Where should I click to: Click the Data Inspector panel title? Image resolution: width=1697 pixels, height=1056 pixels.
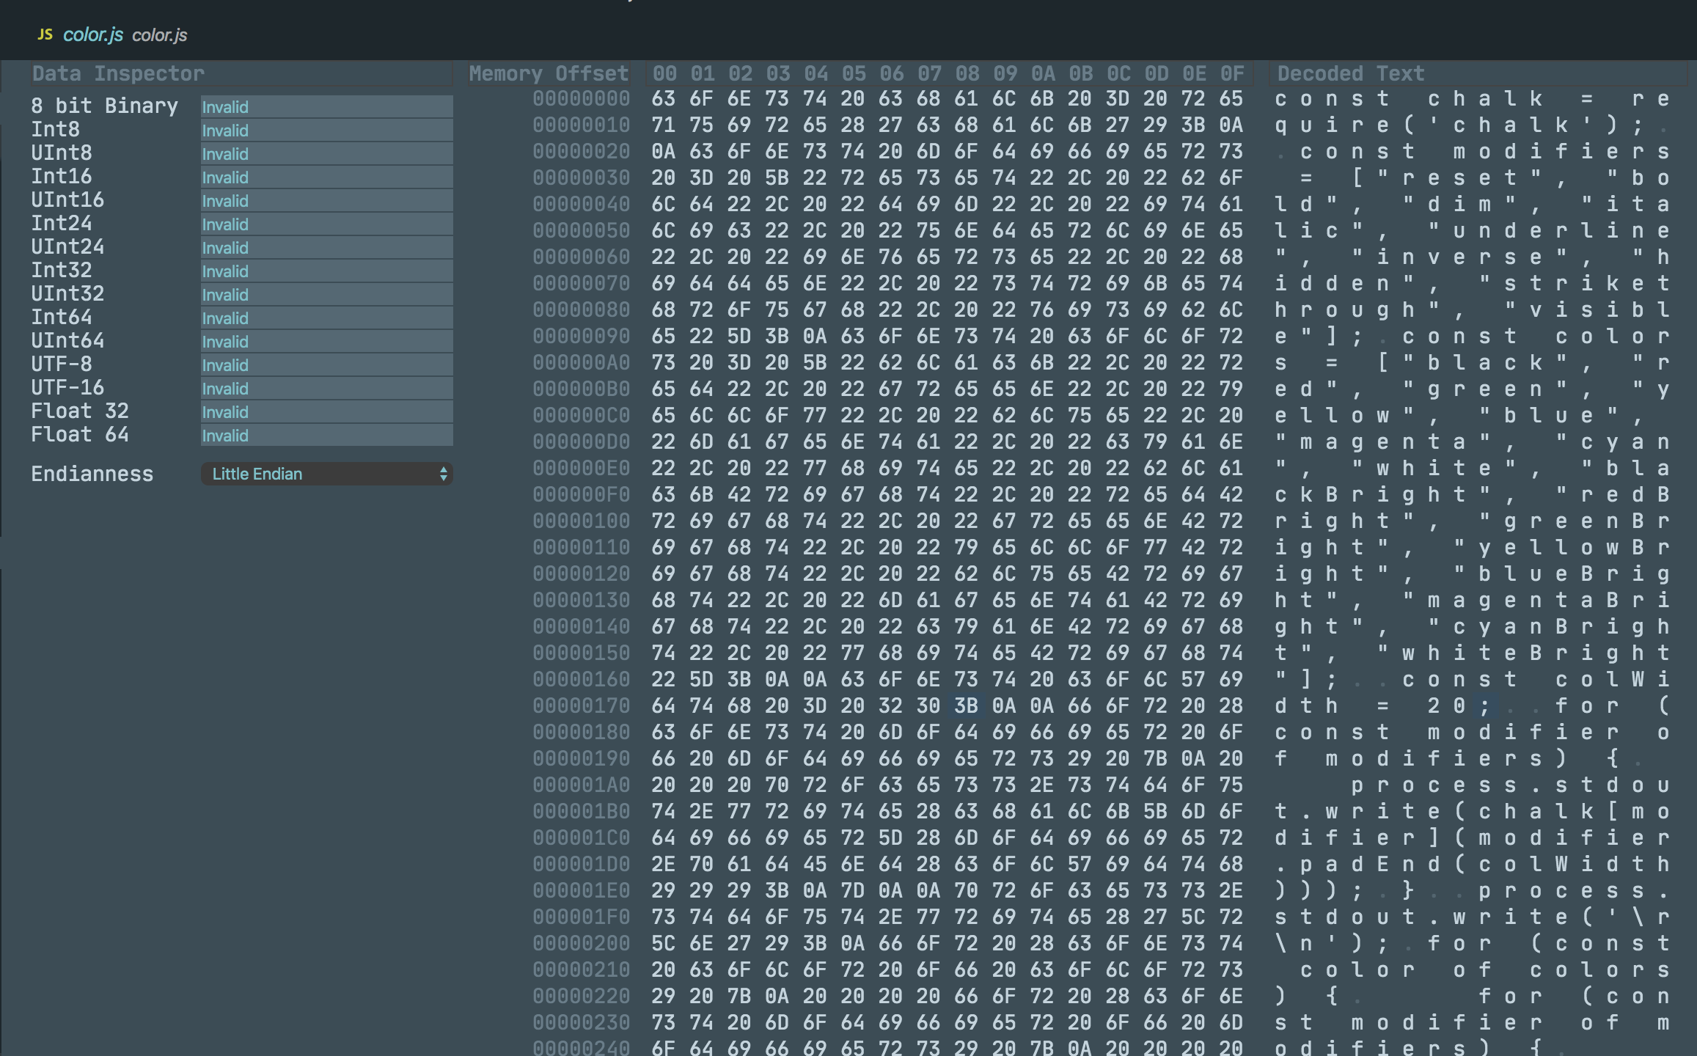pos(117,73)
